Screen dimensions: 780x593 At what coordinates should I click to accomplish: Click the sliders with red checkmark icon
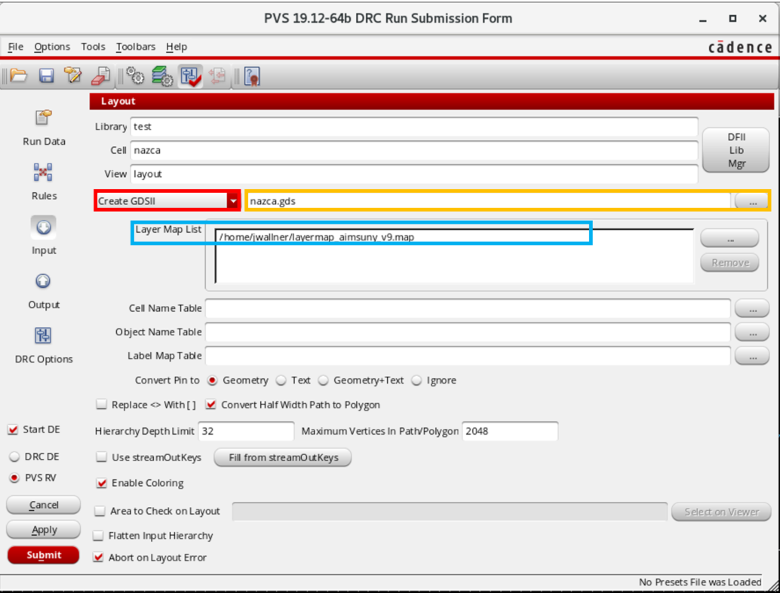191,76
